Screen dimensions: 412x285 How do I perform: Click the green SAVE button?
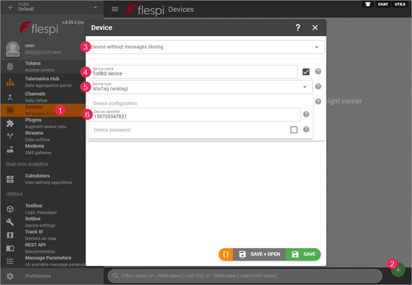303,254
